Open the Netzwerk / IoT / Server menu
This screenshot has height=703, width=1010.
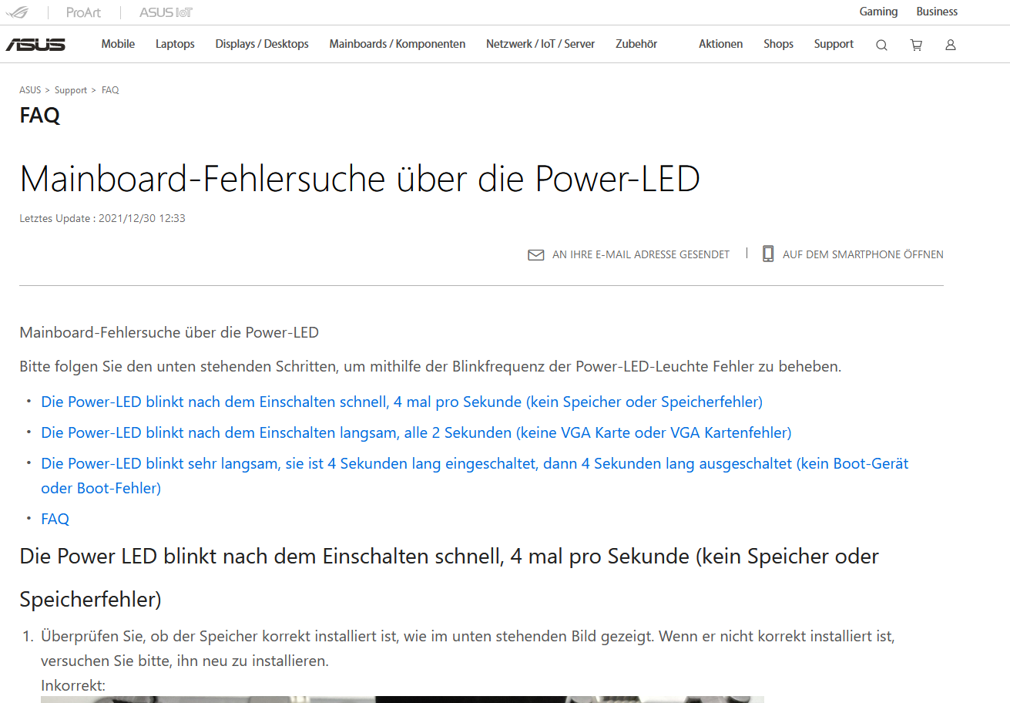coord(541,44)
